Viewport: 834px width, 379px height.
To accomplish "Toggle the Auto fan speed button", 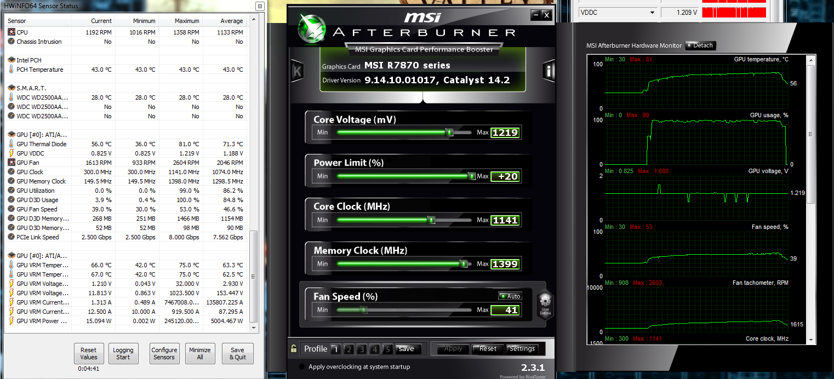I will (510, 296).
